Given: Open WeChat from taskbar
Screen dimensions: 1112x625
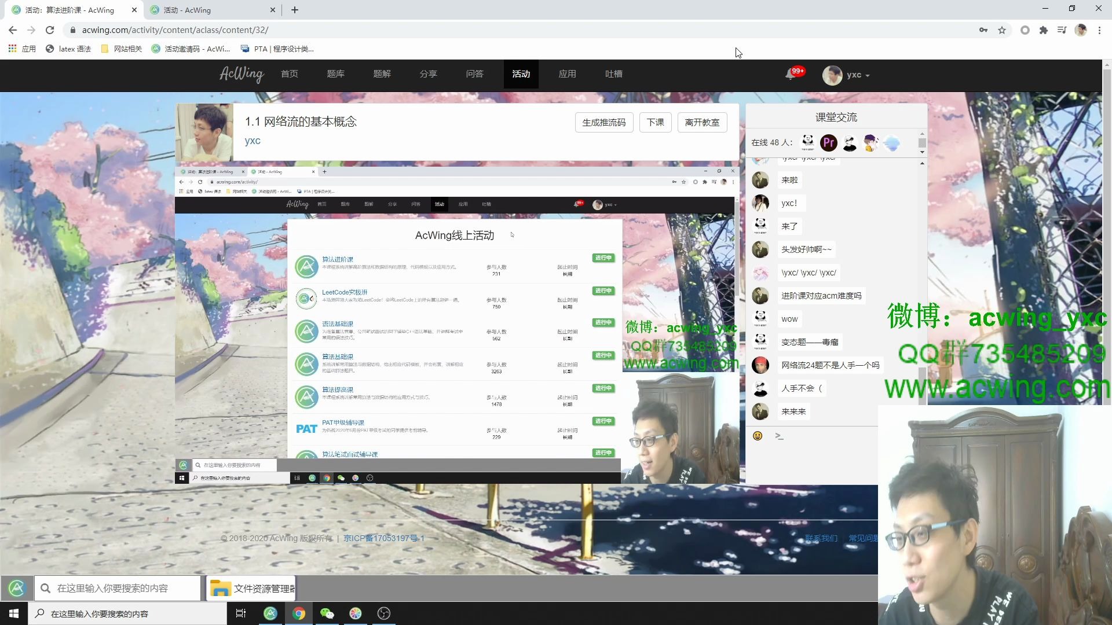Looking at the screenshot, I should pyautogui.click(x=327, y=613).
